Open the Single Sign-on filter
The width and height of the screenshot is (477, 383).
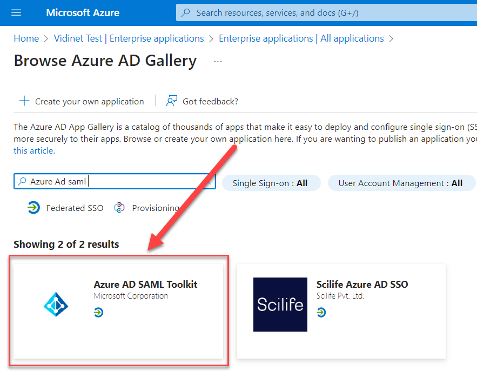pyautogui.click(x=270, y=183)
